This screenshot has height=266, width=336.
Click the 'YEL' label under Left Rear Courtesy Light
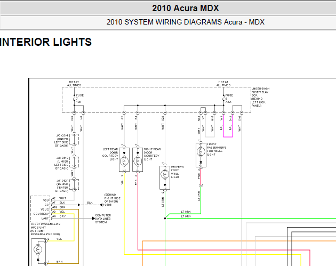(122, 182)
